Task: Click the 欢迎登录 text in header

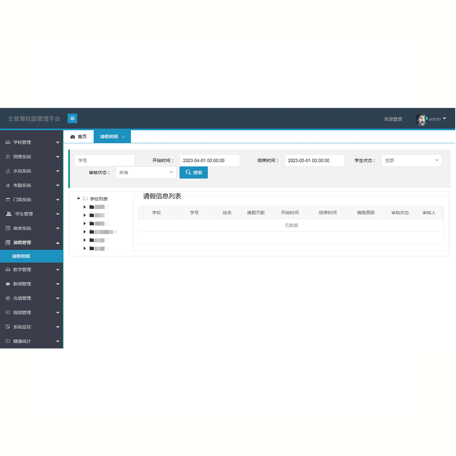Action: 393,119
